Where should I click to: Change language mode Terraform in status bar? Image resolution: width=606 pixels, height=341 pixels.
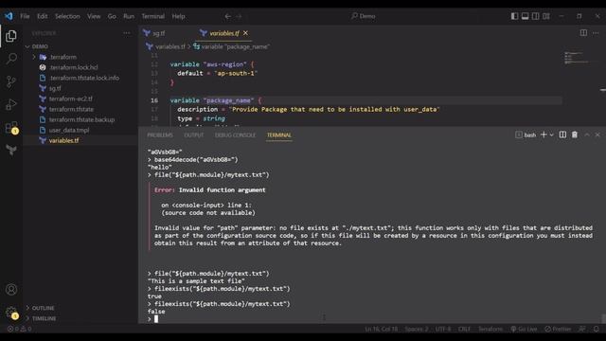pos(490,329)
